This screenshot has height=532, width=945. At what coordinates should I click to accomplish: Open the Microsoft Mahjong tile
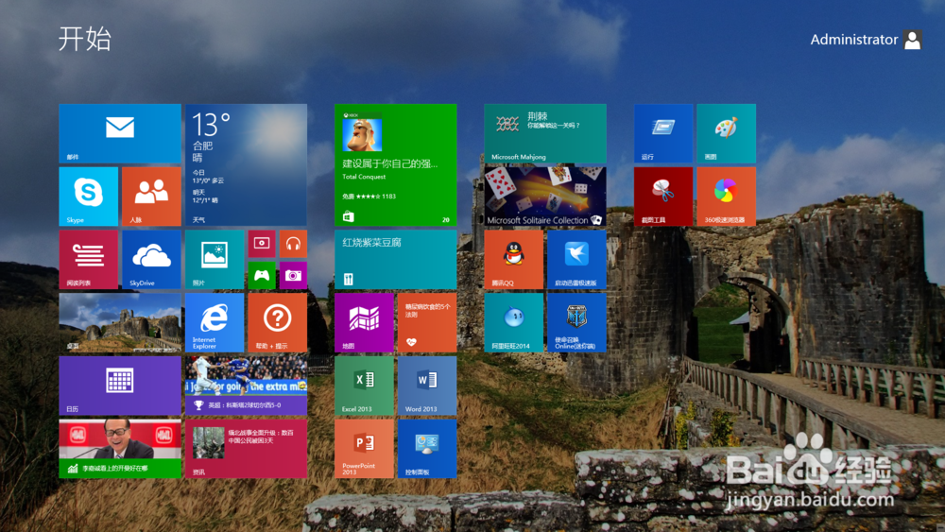(x=545, y=133)
